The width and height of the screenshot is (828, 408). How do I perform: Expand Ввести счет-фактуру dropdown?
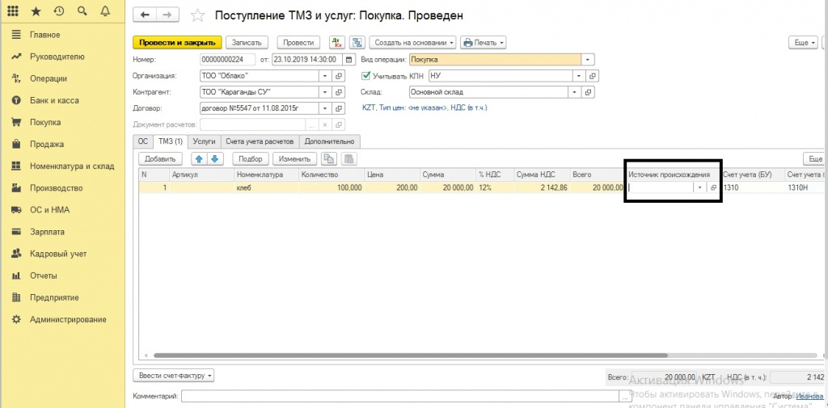pos(173,376)
